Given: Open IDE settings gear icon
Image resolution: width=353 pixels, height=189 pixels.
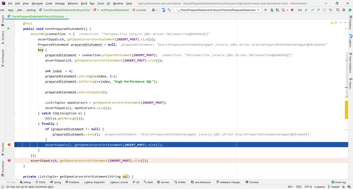Looking at the screenshot, I should 343,10.
